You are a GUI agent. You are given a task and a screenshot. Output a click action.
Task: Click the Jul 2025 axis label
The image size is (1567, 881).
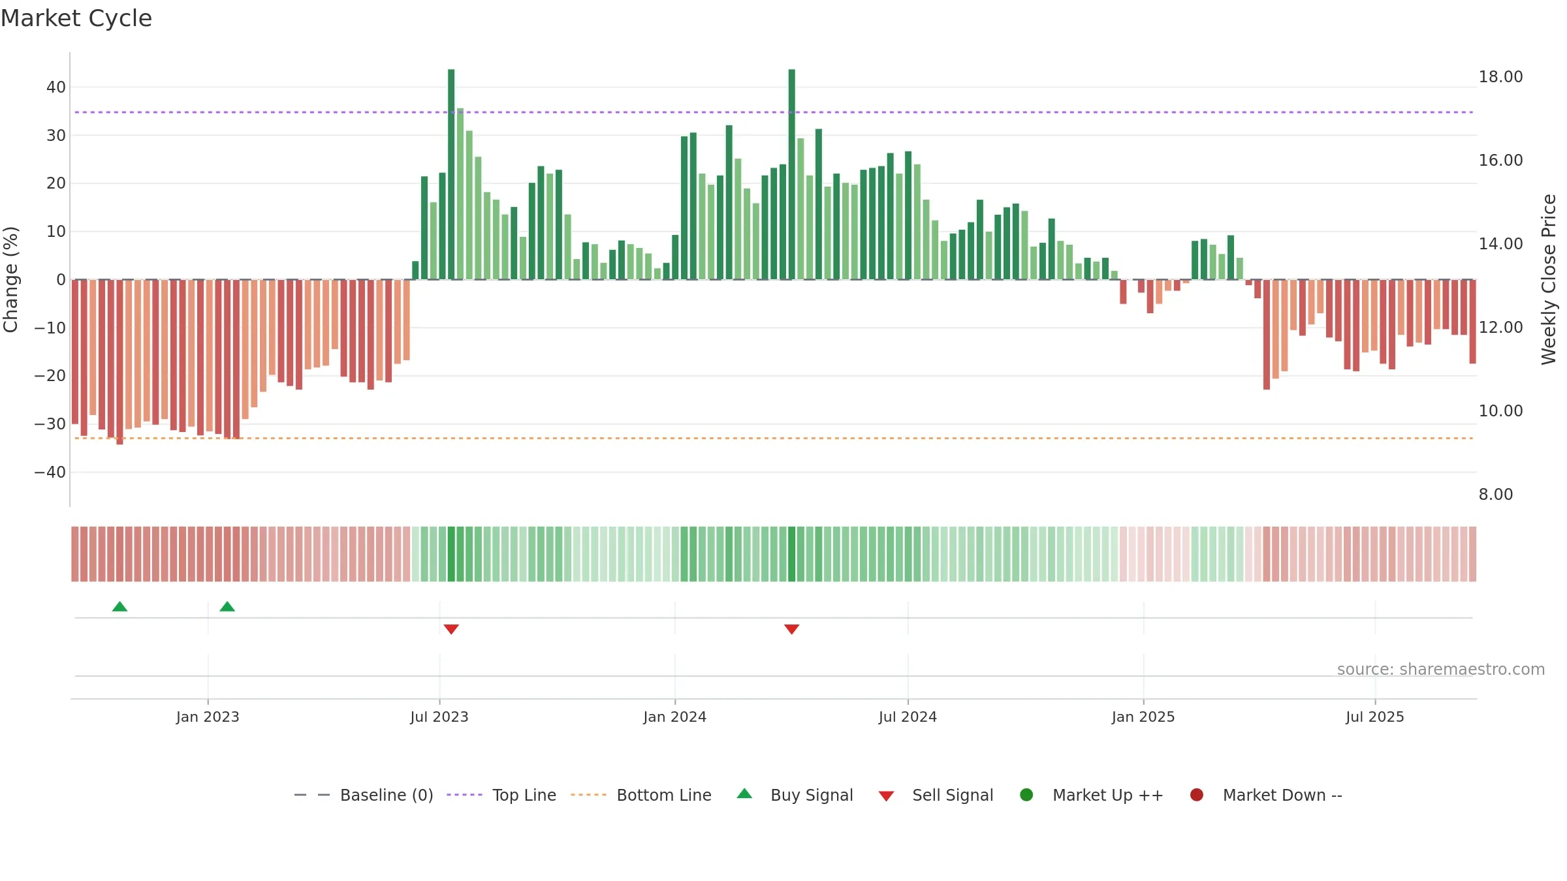[x=1375, y=717]
